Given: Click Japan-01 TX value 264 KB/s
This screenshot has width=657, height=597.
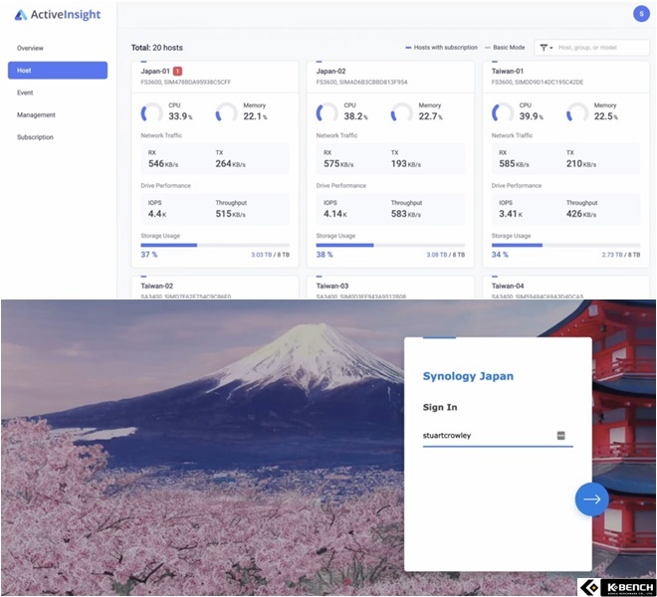Looking at the screenshot, I should pos(231,164).
